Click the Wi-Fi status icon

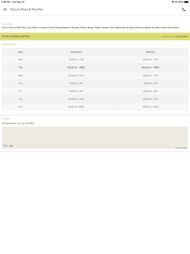coord(173,2)
